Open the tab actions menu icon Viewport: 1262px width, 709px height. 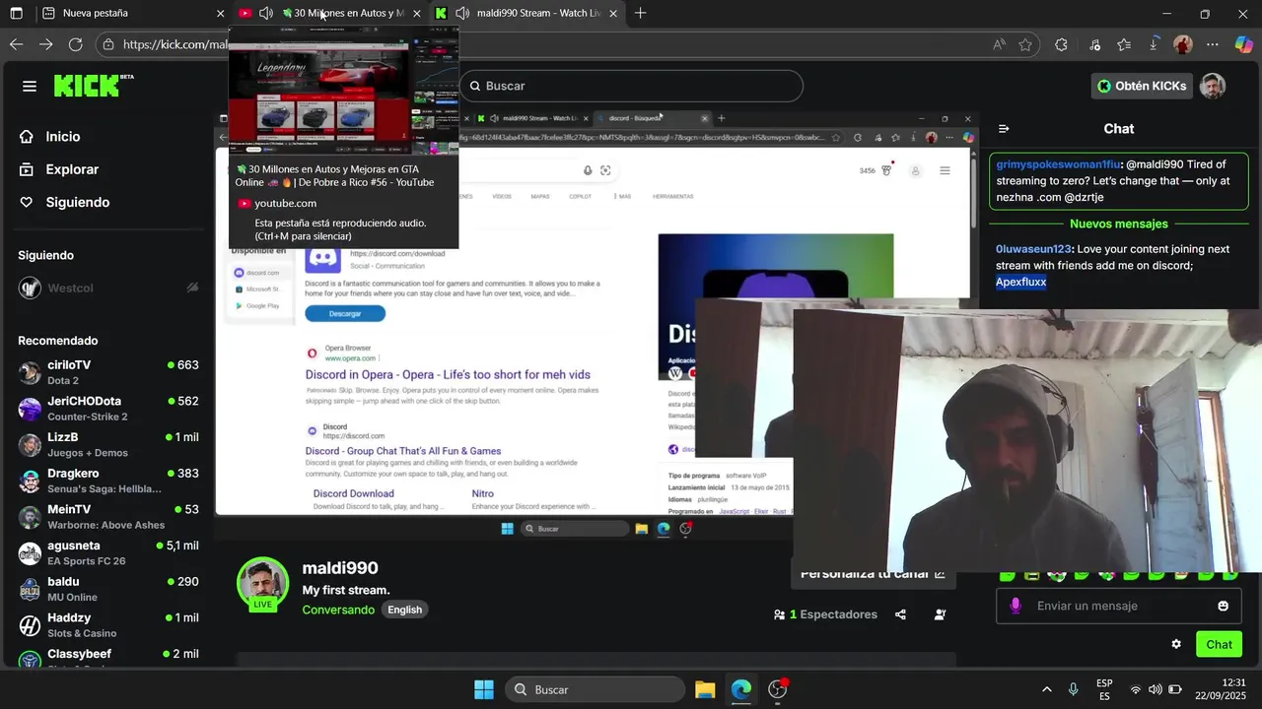pyautogui.click(x=17, y=13)
